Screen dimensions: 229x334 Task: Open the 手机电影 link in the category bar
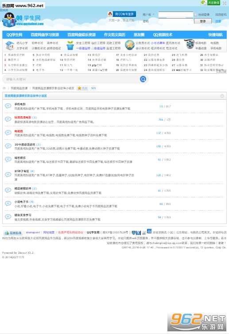[216, 48]
